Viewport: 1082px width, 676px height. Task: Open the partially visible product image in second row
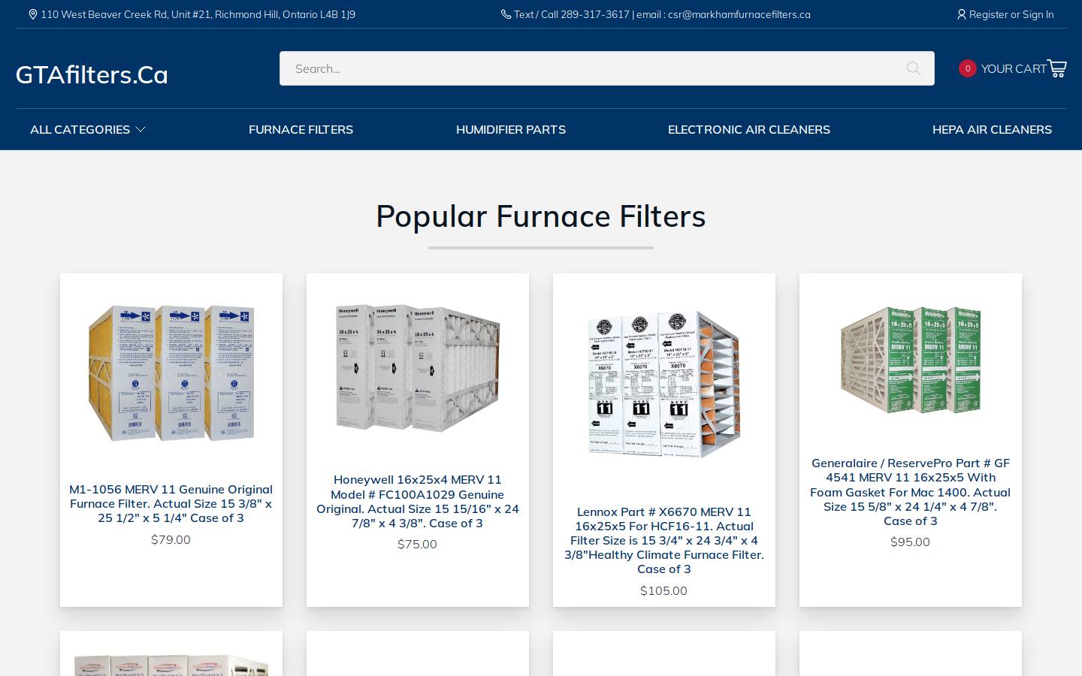click(x=171, y=664)
